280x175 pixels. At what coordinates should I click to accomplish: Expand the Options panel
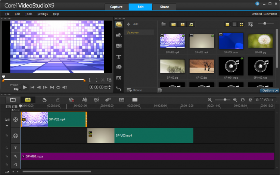pyautogui.click(x=270, y=90)
